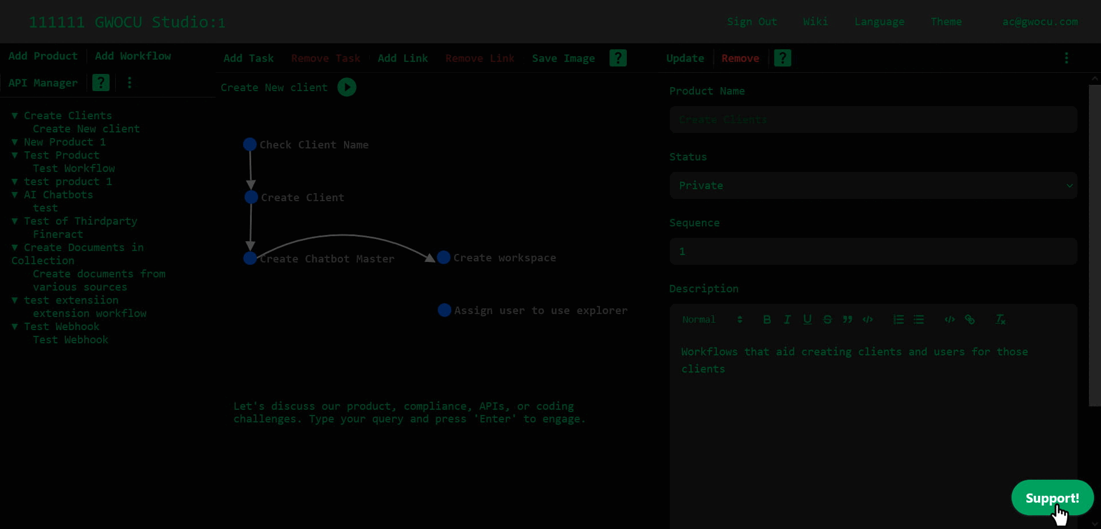Select the Check Client Name task node
1101x529 pixels.
click(249, 144)
